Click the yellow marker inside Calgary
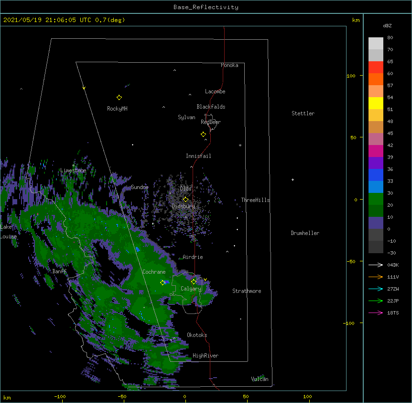Viewport: 412px width, 403px height. [x=194, y=282]
